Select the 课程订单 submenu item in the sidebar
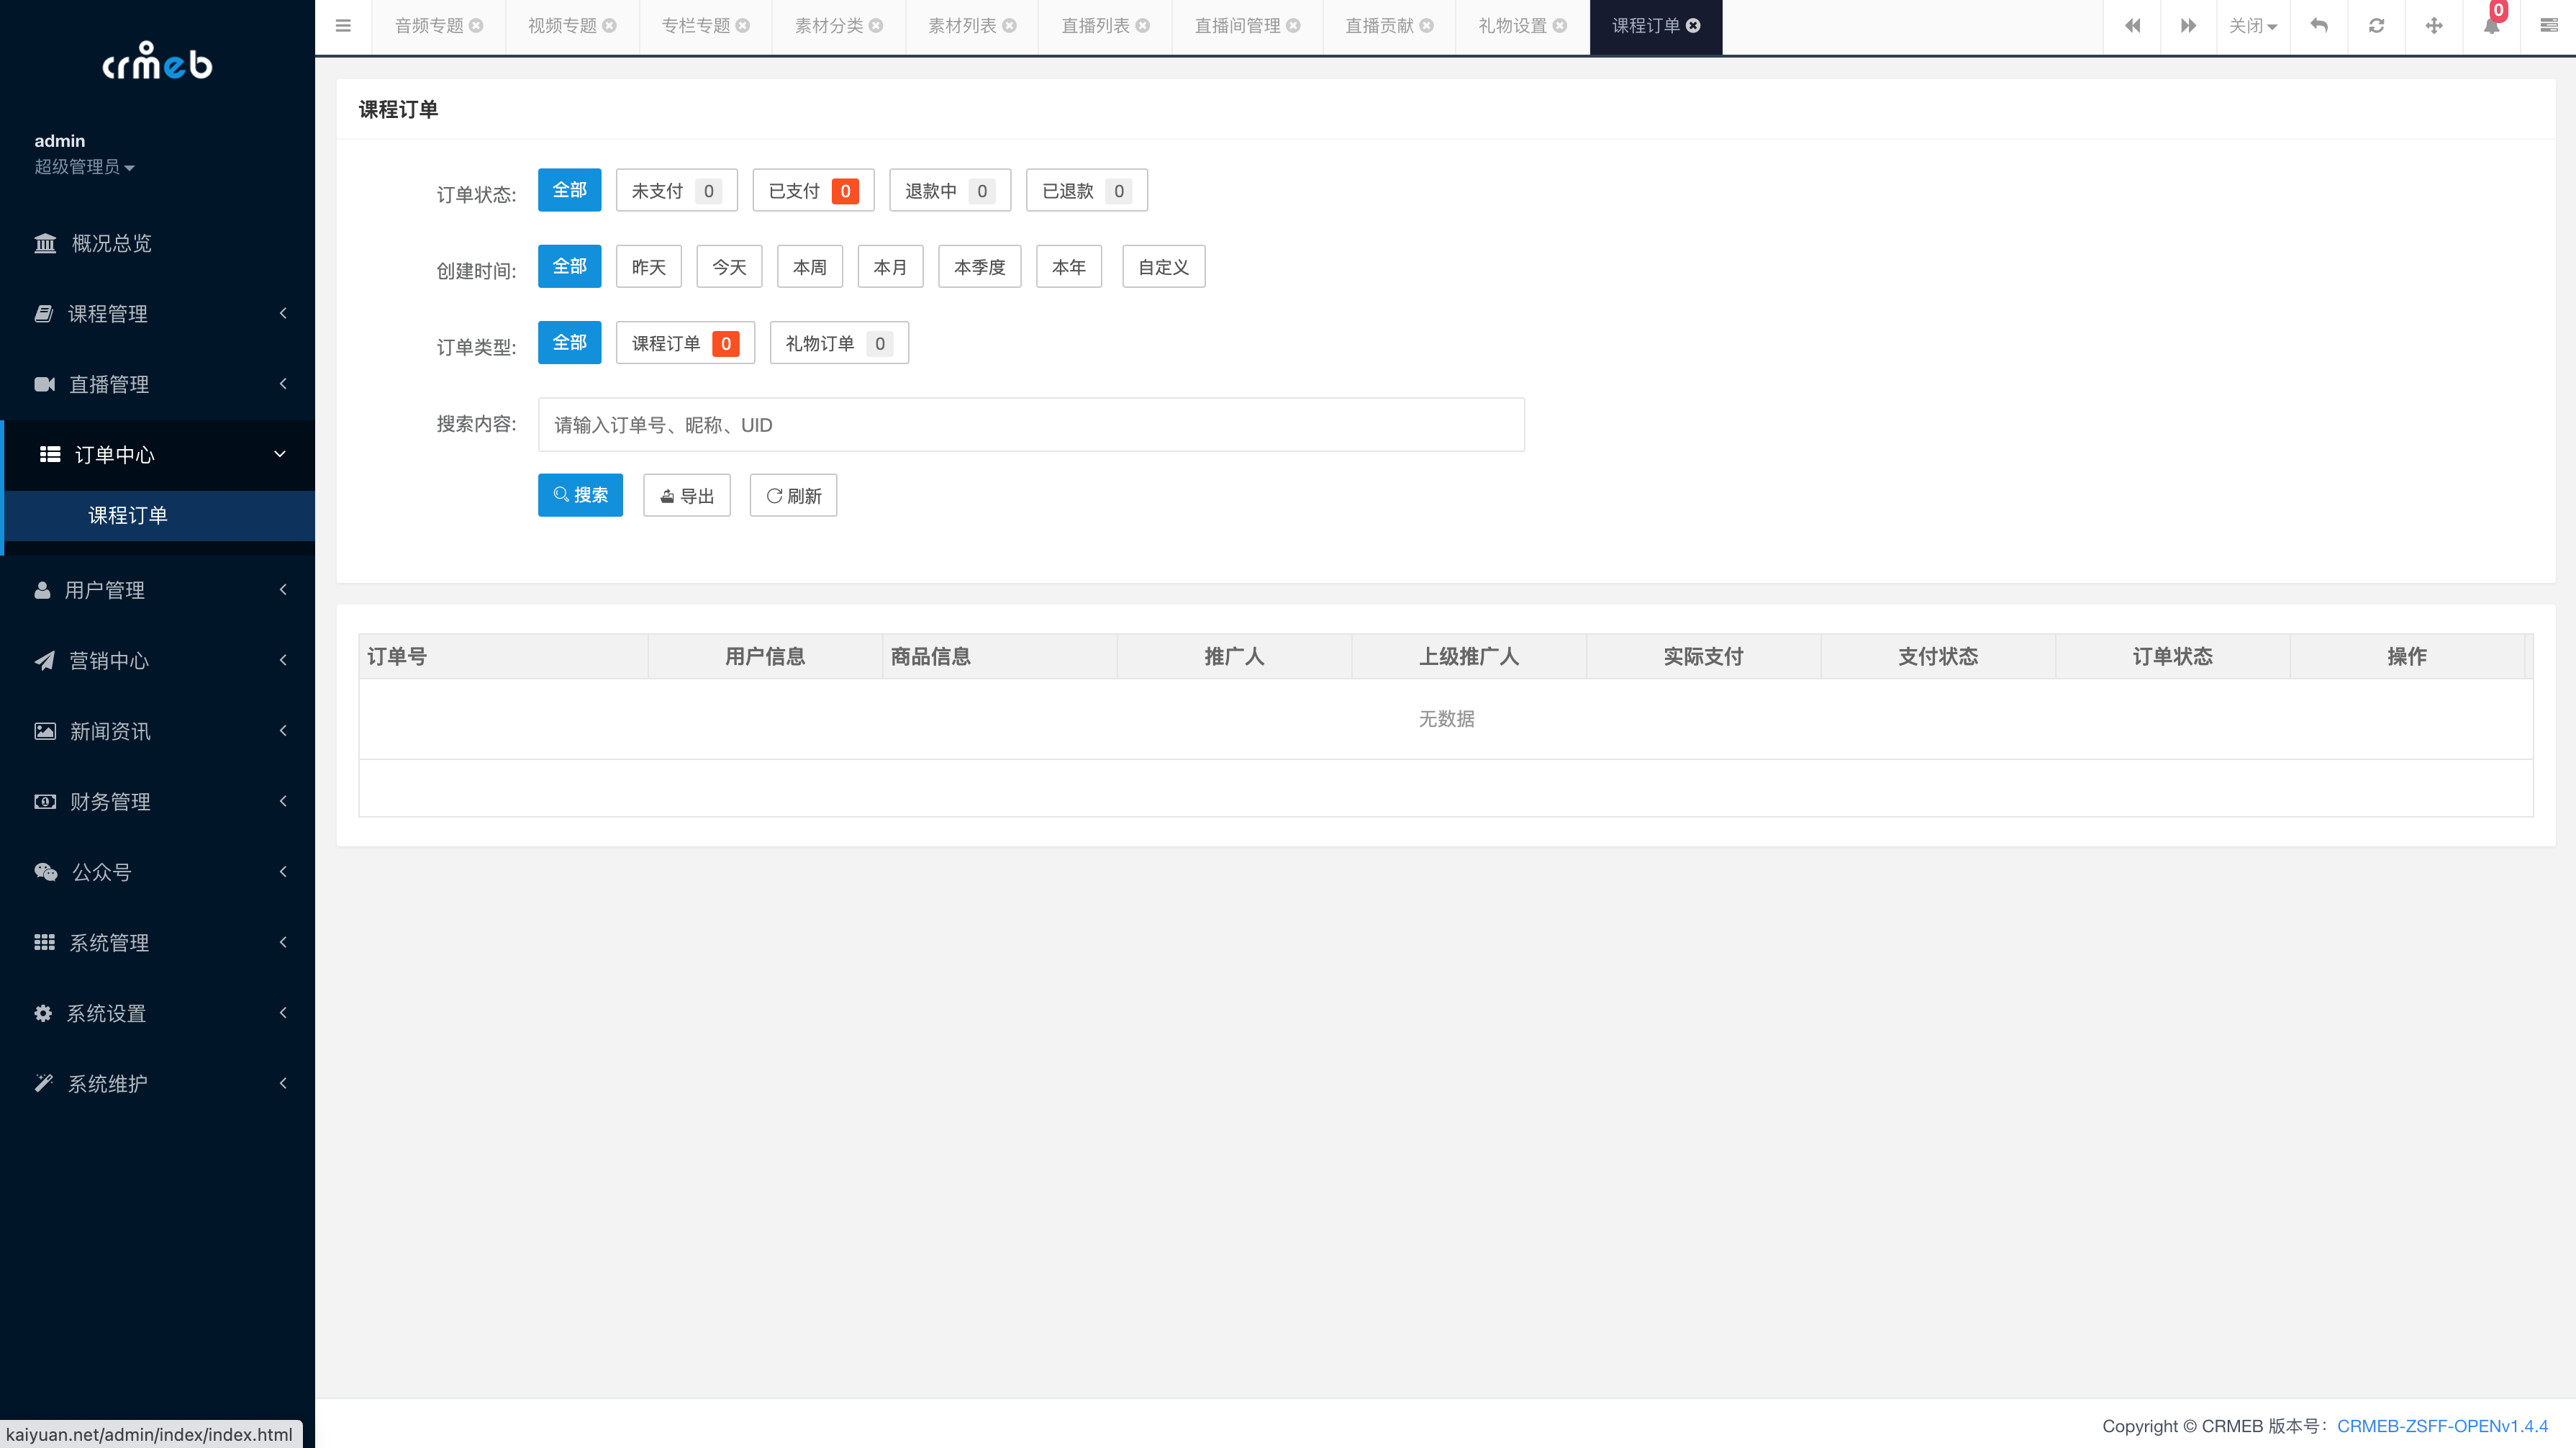Image resolution: width=2576 pixels, height=1448 pixels. pyautogui.click(x=157, y=515)
